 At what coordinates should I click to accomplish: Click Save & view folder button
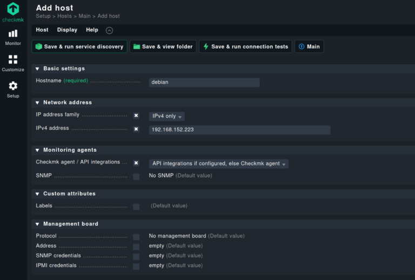coord(163,46)
